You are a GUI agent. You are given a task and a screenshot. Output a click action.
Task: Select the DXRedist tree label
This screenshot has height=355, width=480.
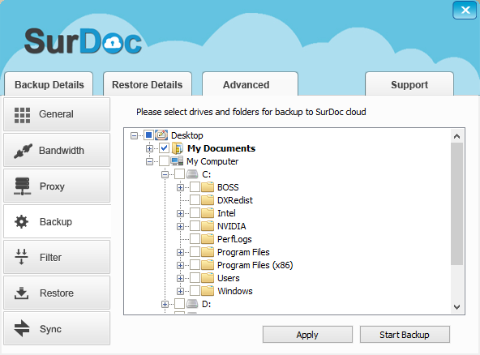pos(235,200)
